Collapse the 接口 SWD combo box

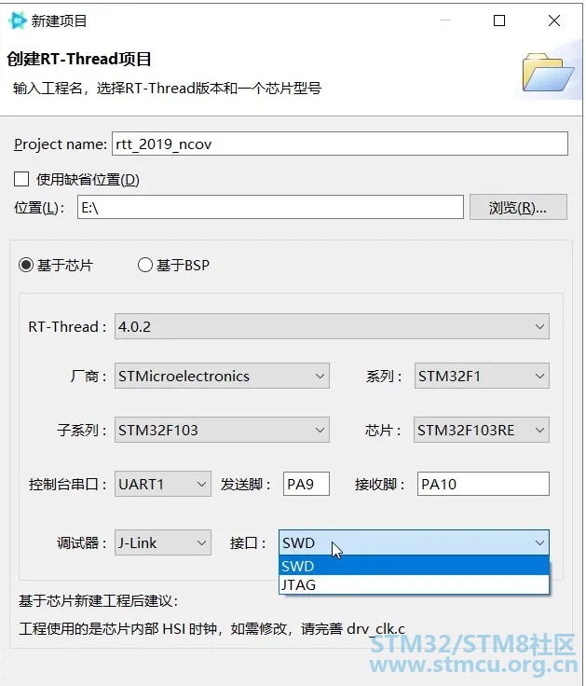coord(414,542)
